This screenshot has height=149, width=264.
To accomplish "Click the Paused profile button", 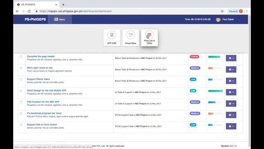I will click(x=236, y=11).
